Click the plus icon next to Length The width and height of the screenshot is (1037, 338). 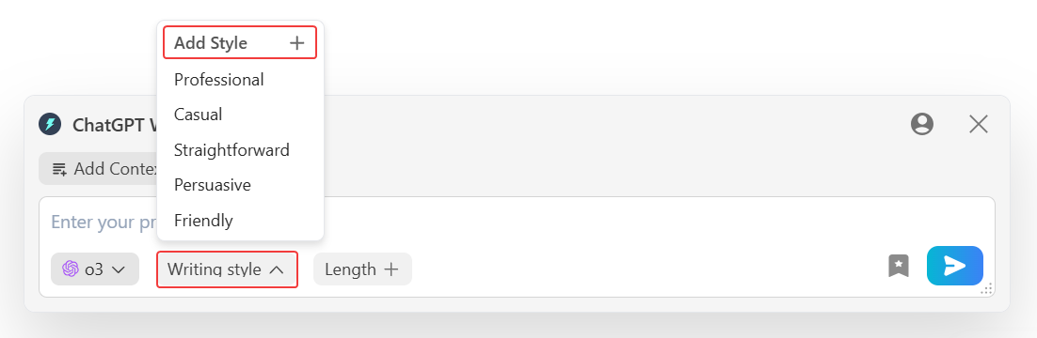(391, 269)
